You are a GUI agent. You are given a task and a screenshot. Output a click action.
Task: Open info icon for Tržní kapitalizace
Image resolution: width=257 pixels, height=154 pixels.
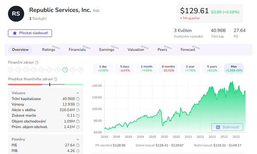point(78,99)
